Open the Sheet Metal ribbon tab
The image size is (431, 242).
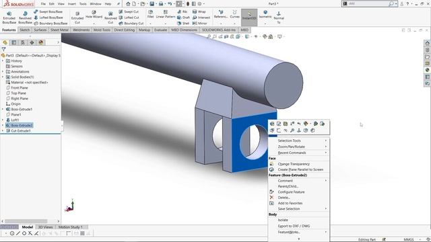59,30
